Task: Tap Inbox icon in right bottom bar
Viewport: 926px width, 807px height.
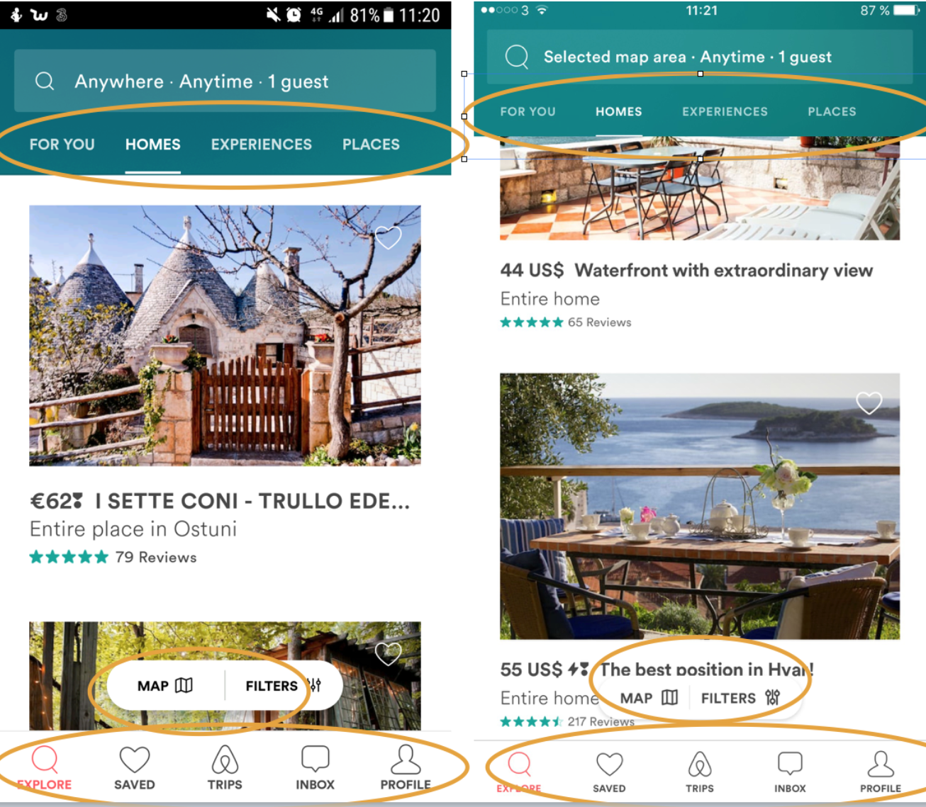Action: [790, 764]
